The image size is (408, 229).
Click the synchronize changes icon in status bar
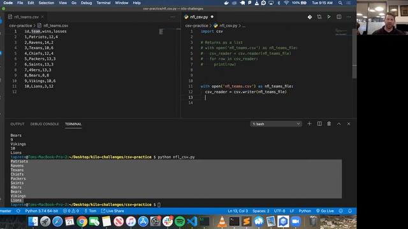(x=18, y=211)
